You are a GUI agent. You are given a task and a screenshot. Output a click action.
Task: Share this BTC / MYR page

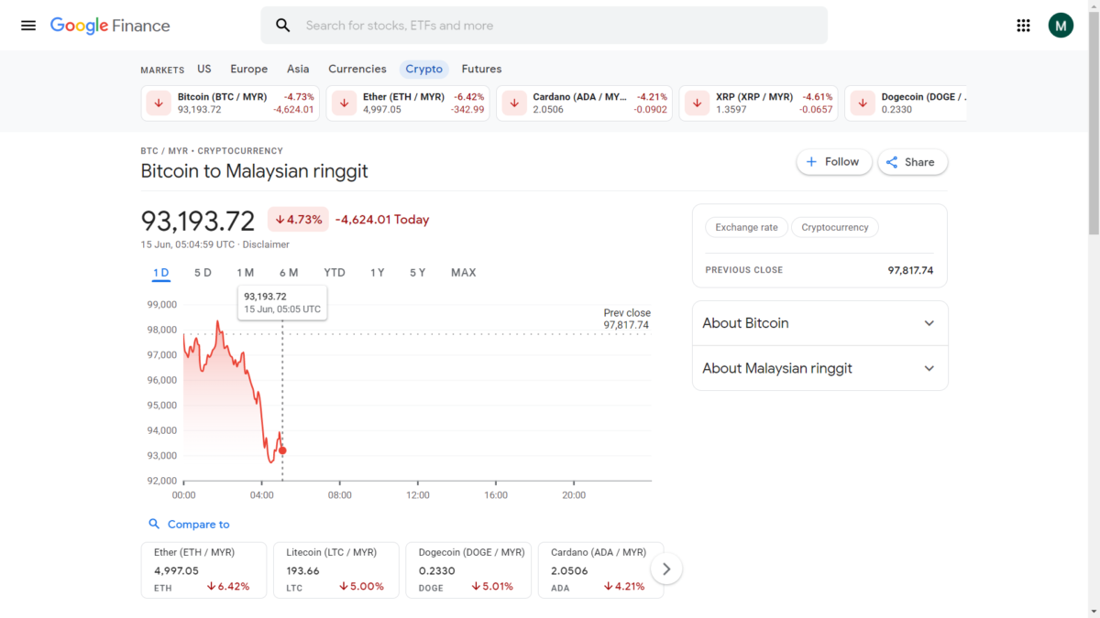912,162
